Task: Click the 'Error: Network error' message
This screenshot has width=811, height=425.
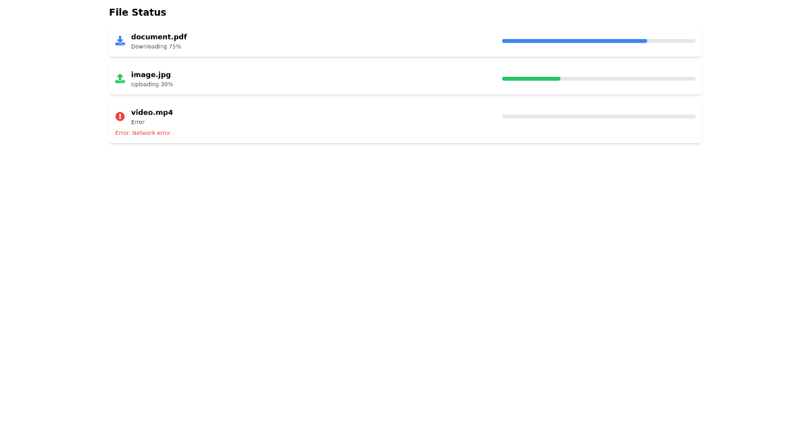Action: (x=143, y=133)
